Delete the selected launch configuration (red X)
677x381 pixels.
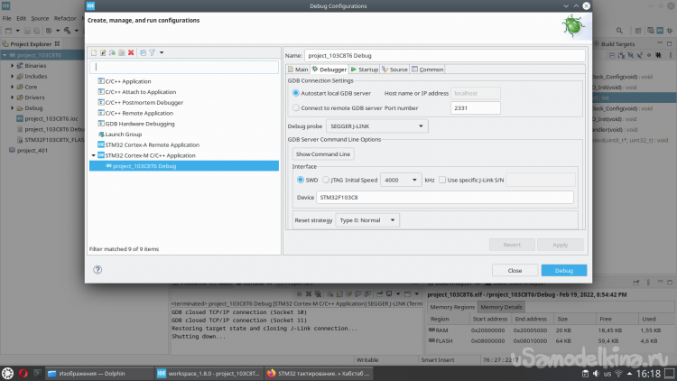click(132, 53)
